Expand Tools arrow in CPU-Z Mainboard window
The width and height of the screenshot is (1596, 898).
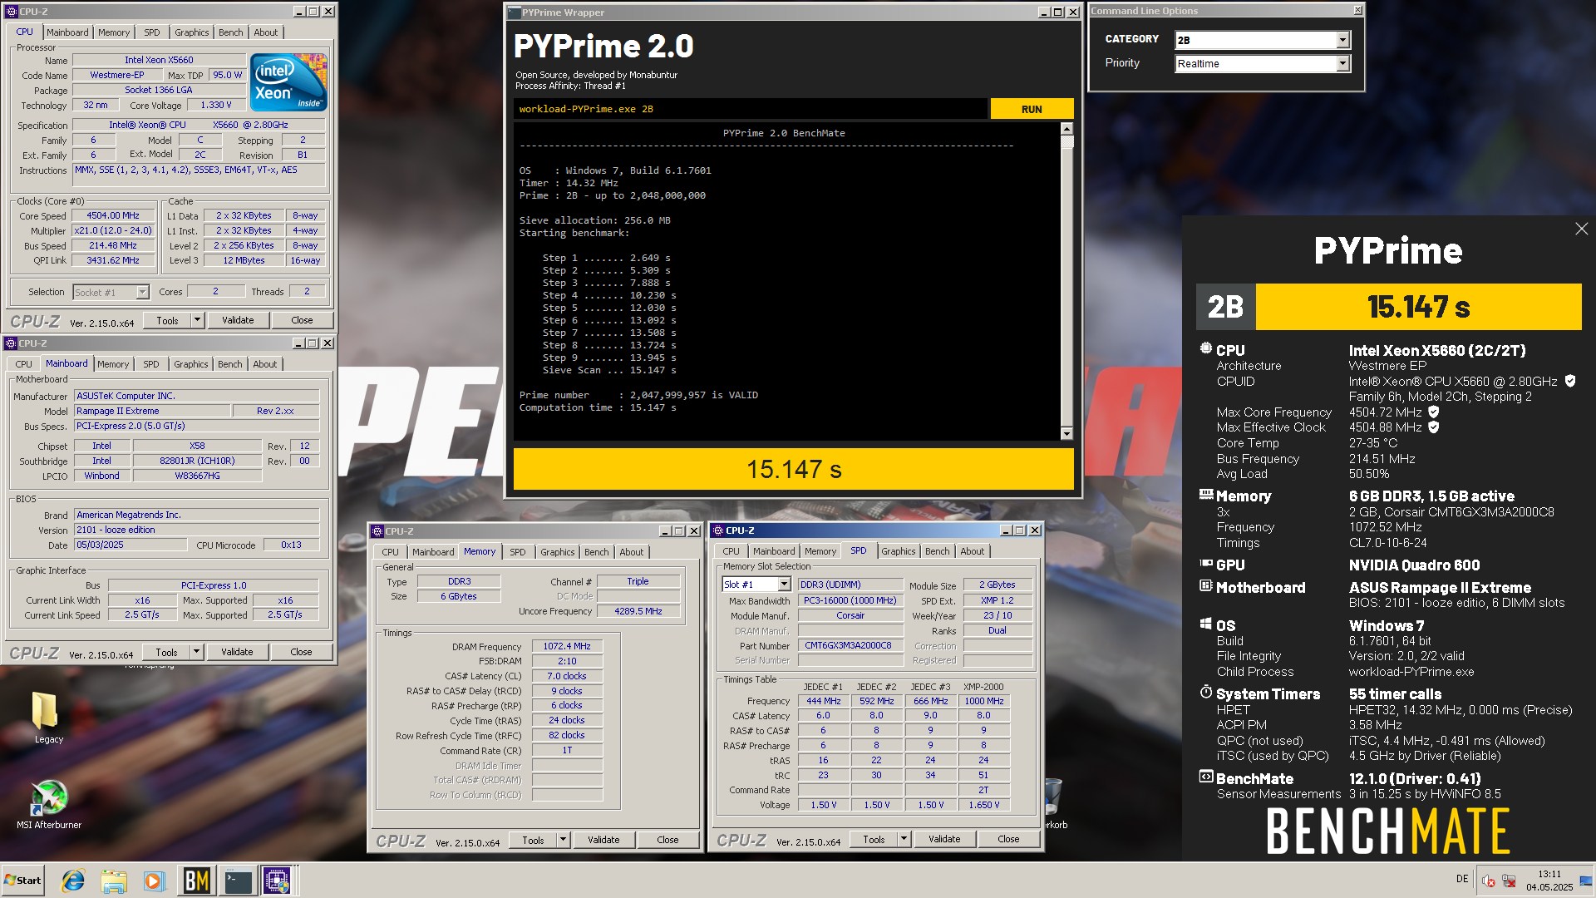pyautogui.click(x=196, y=652)
